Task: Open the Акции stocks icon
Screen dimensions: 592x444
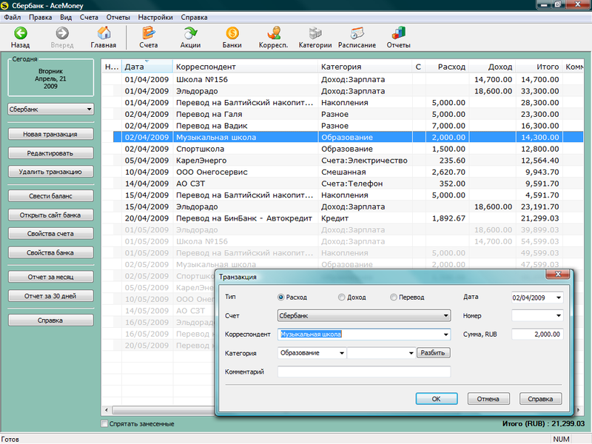Action: click(x=190, y=33)
